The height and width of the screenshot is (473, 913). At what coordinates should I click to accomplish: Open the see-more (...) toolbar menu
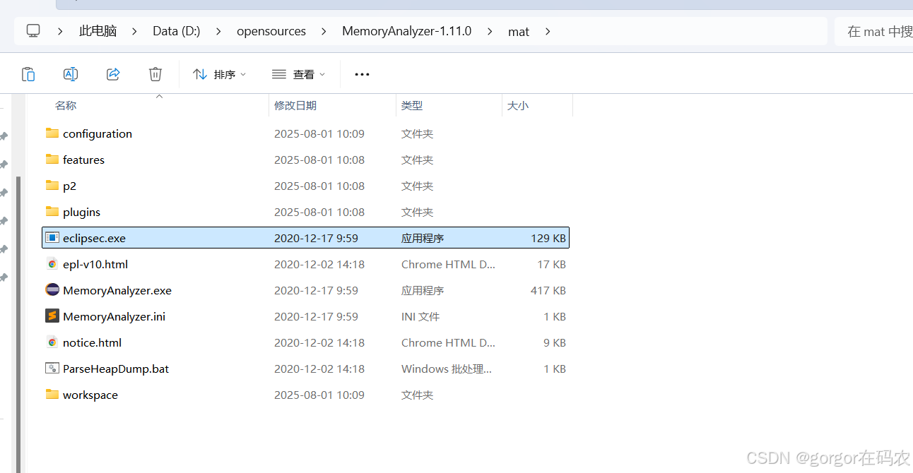(362, 73)
